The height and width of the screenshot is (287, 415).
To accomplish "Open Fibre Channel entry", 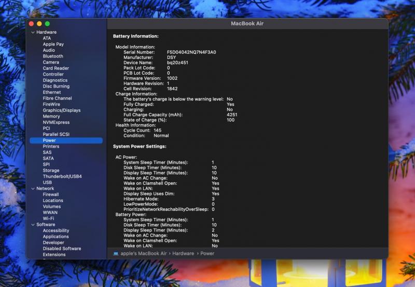I will pos(57,98).
